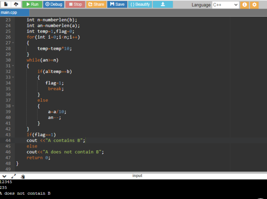Share the code

click(96, 4)
